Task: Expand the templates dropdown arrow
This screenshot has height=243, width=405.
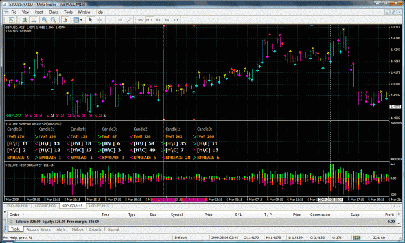Action: pyautogui.click(x=81, y=20)
